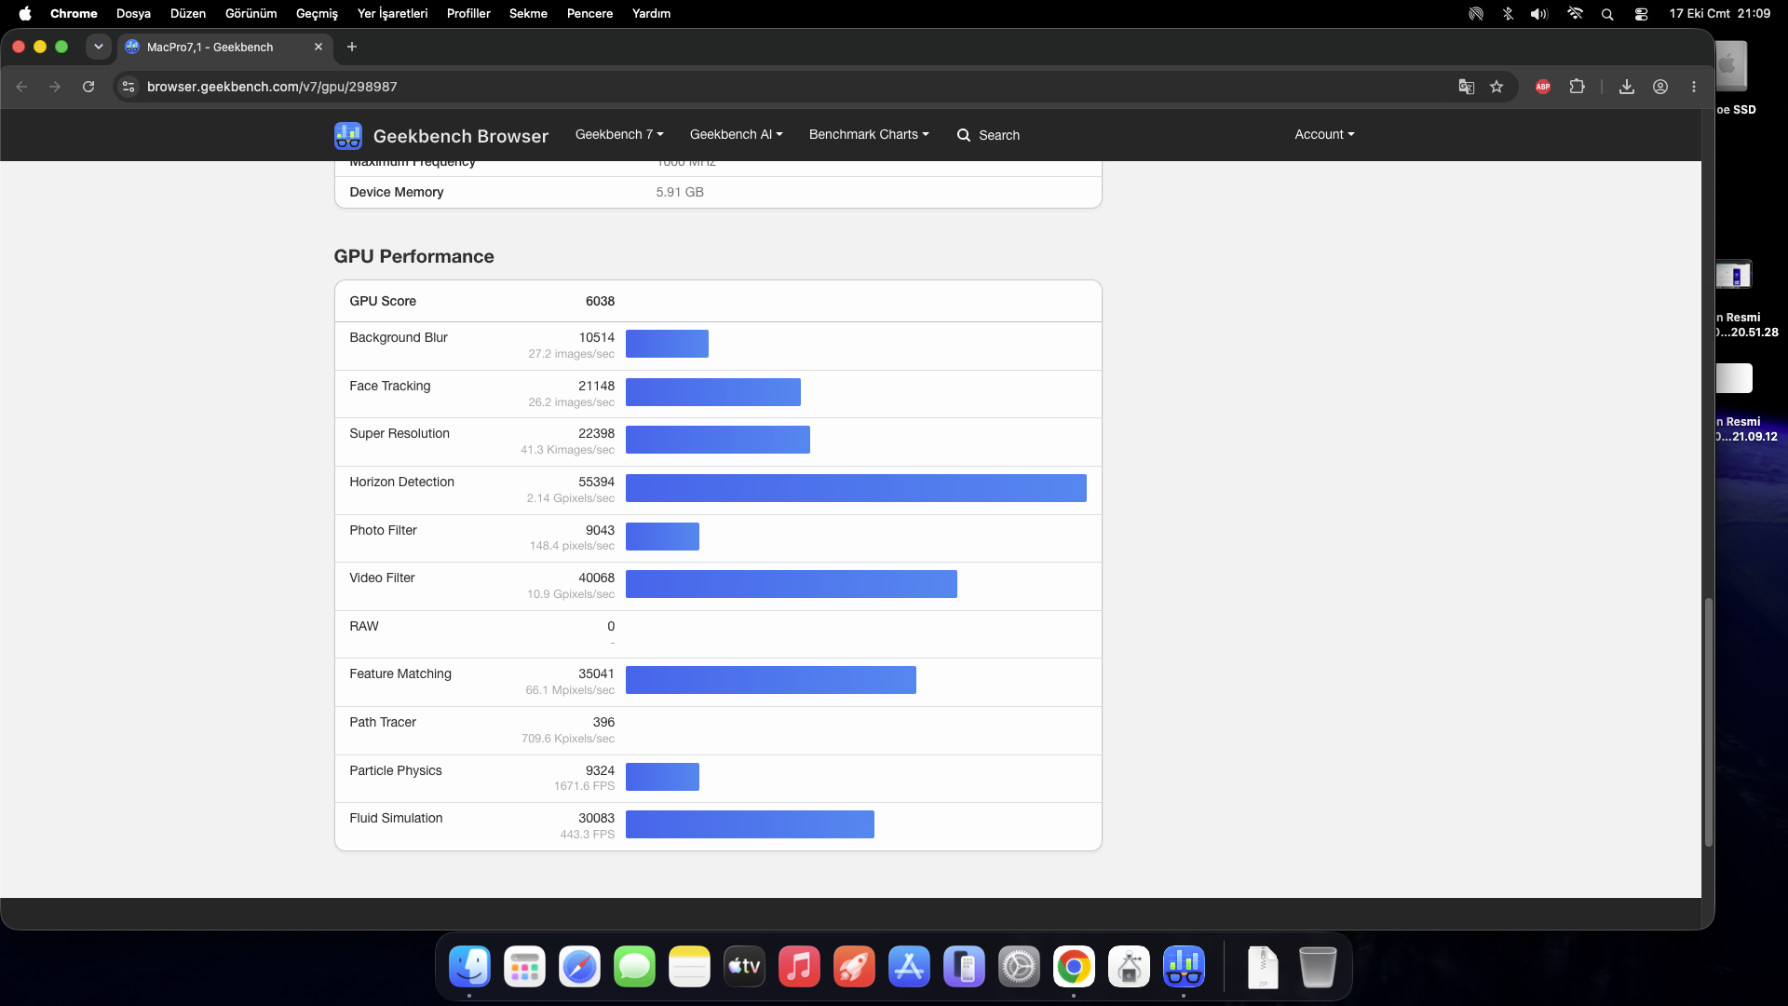Viewport: 1788px width, 1006px height.
Task: Expand the Benchmark Charts dropdown
Action: point(869,134)
